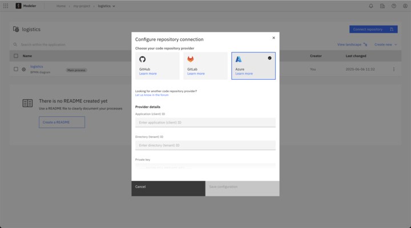The width and height of the screenshot is (411, 228).
Task: Click the 2025-06-06 11:32 date cell
Action: pos(360,69)
